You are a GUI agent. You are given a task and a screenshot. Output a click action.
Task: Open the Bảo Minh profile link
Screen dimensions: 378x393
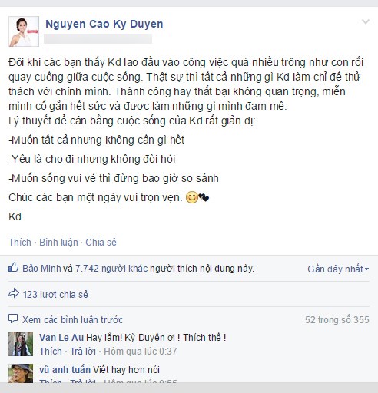click(x=41, y=269)
